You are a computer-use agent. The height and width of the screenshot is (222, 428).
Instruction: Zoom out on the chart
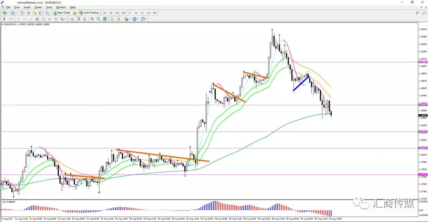(99, 19)
